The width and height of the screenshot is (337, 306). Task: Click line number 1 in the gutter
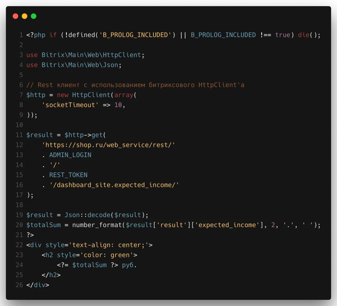pyautogui.click(x=21, y=35)
